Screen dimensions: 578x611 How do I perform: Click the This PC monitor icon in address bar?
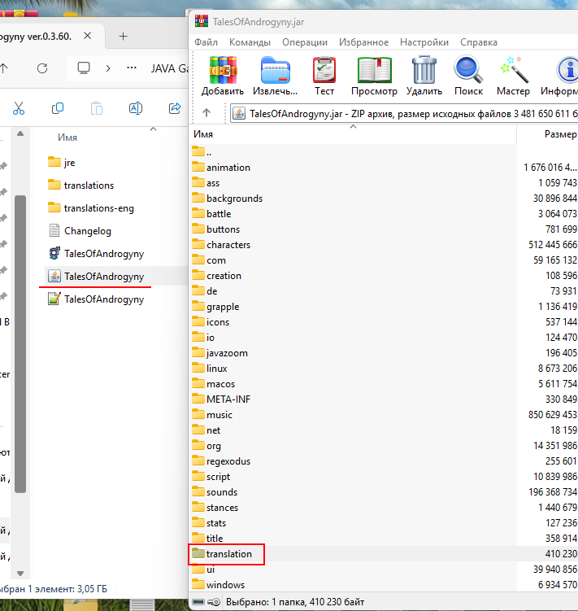(x=84, y=68)
